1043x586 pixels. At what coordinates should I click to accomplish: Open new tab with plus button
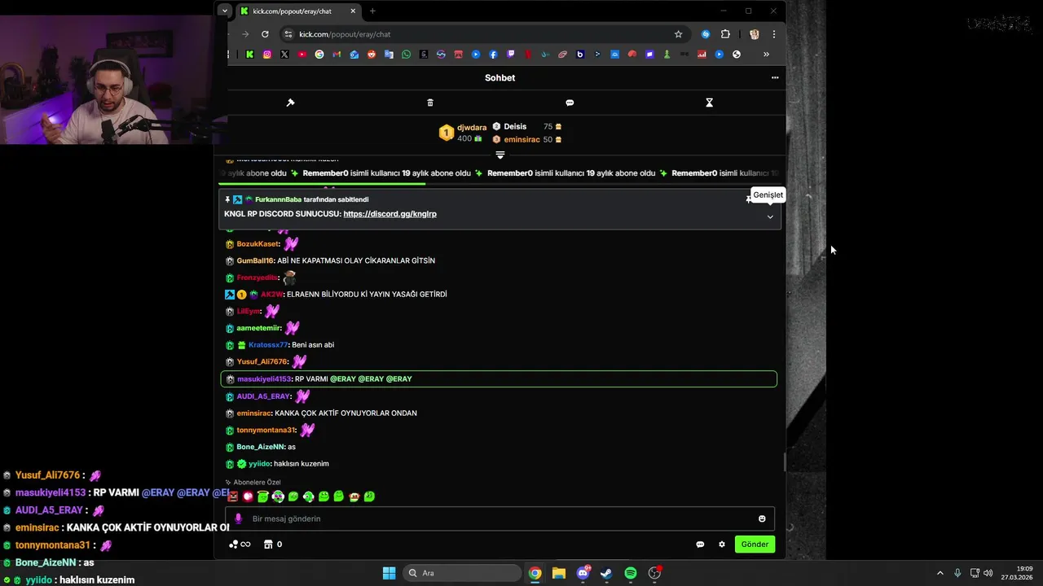pyautogui.click(x=372, y=11)
